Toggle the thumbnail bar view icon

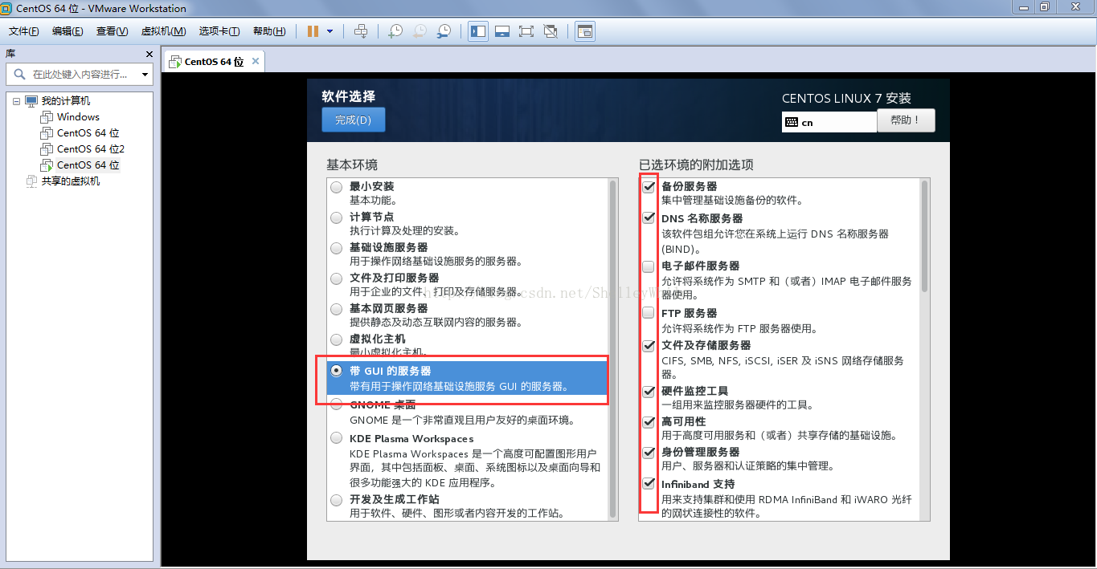pos(502,31)
